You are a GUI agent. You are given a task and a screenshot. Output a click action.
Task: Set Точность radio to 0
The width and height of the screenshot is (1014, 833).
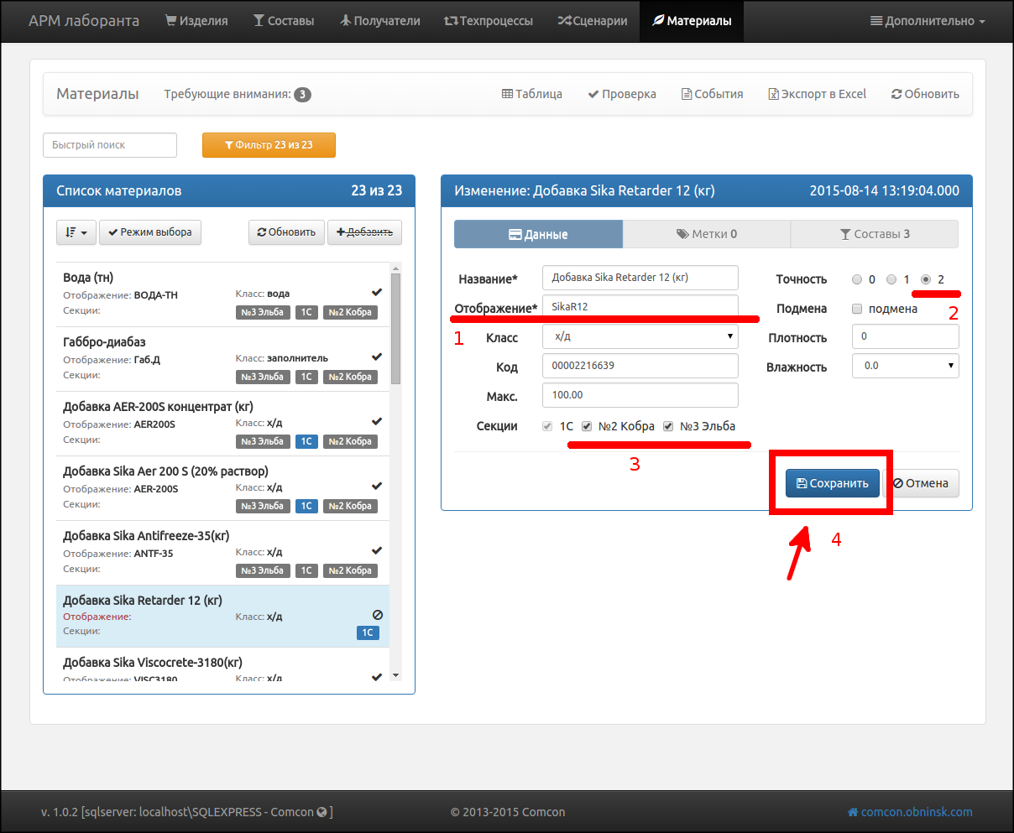(x=857, y=279)
